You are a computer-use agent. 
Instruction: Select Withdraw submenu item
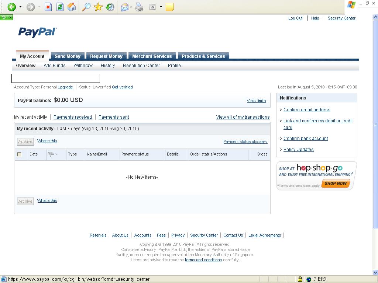83,66
